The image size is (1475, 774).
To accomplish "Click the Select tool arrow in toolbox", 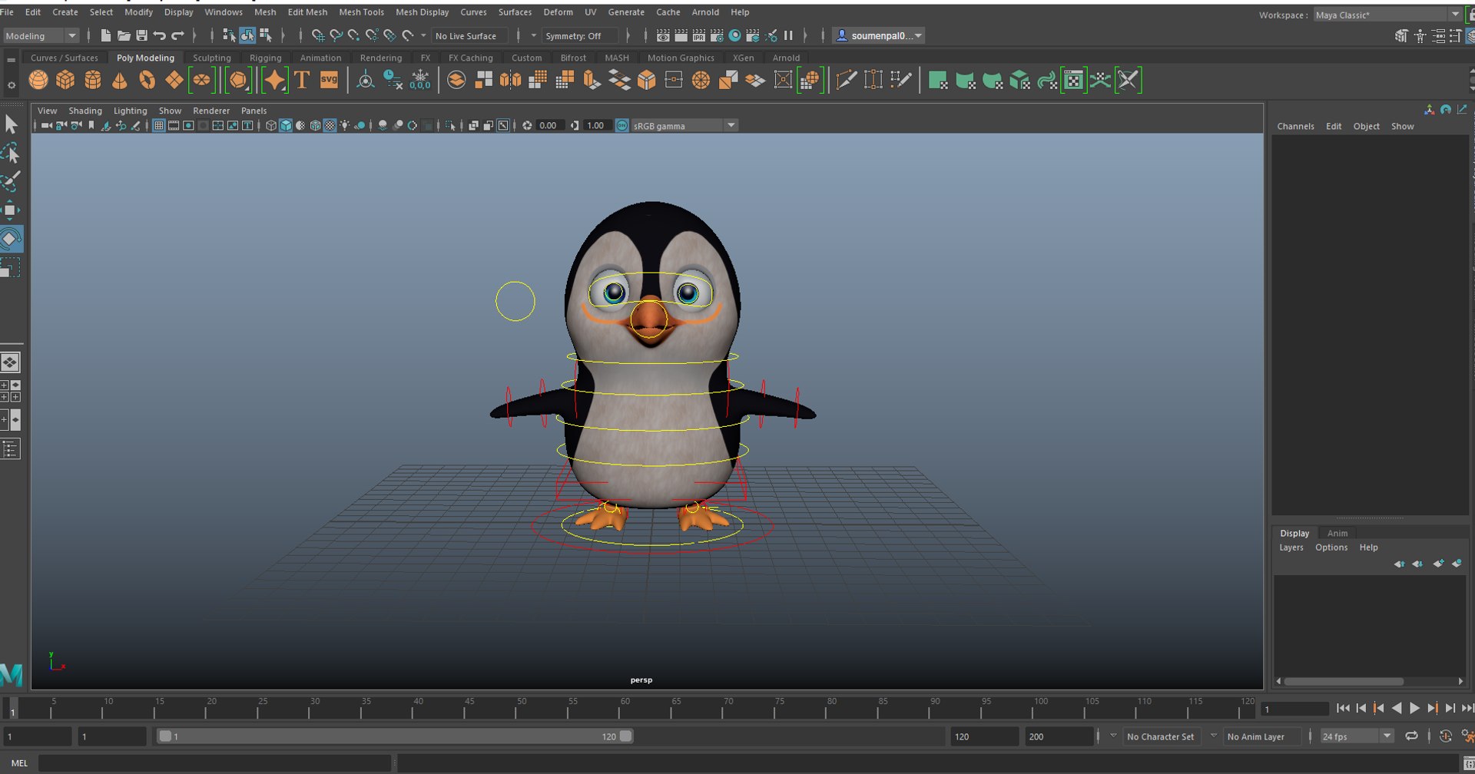I will click(x=11, y=124).
